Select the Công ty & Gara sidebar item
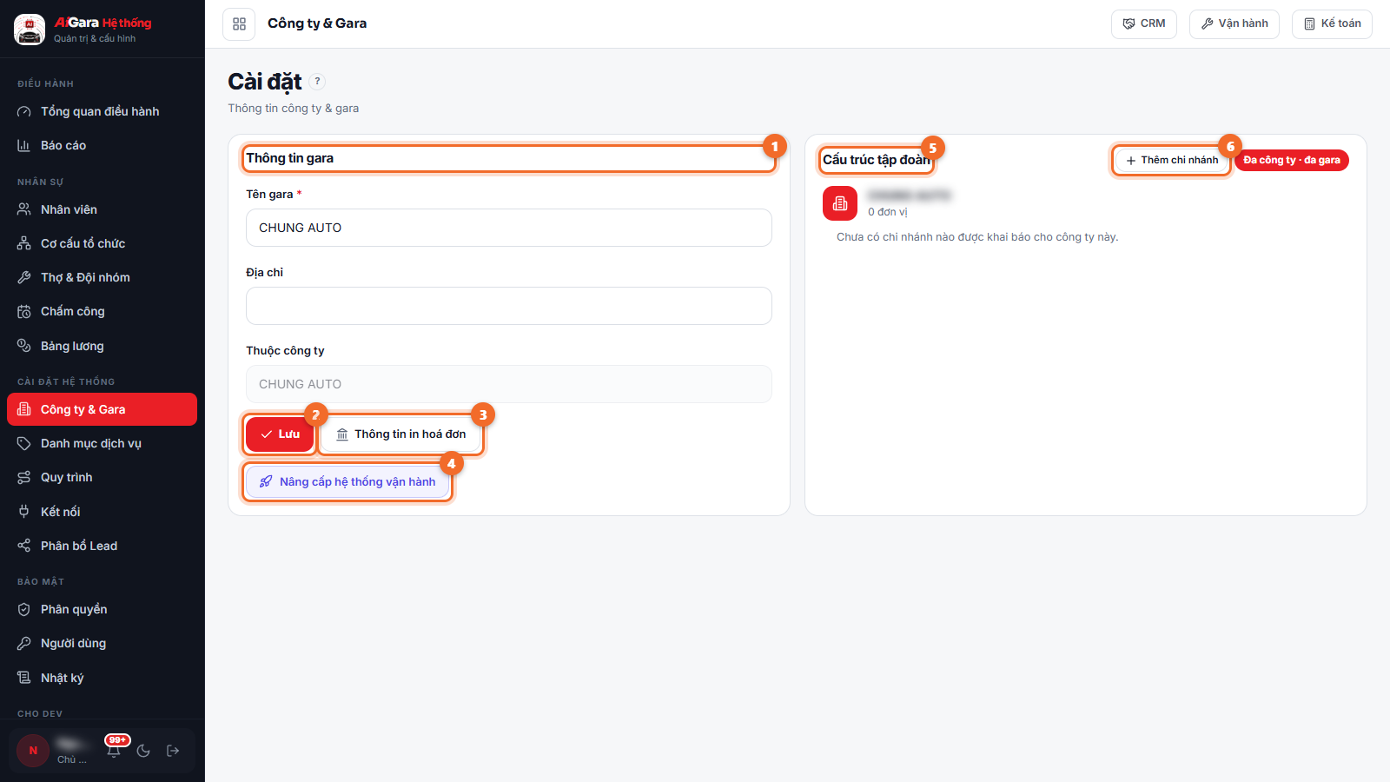 (x=103, y=409)
